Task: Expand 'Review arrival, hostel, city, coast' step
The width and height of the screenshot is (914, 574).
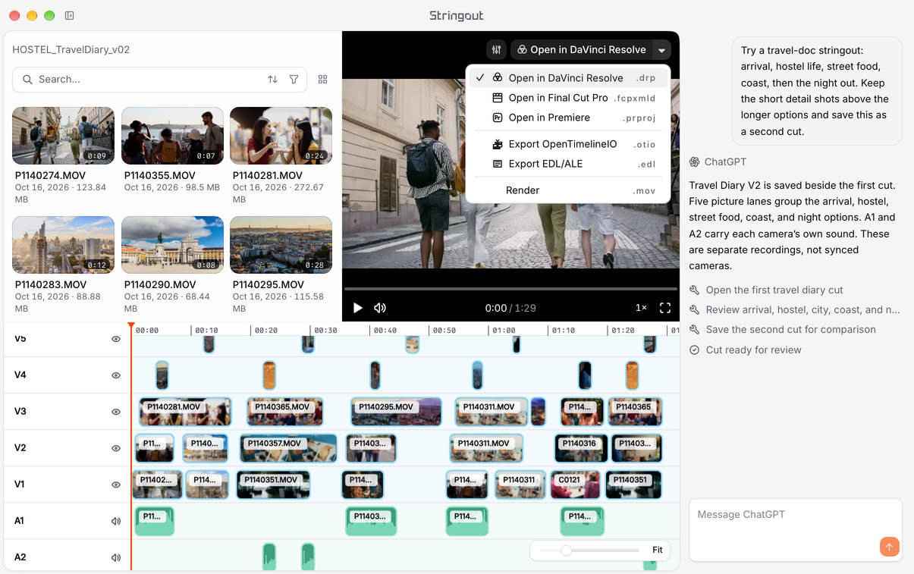Action: [x=794, y=309]
